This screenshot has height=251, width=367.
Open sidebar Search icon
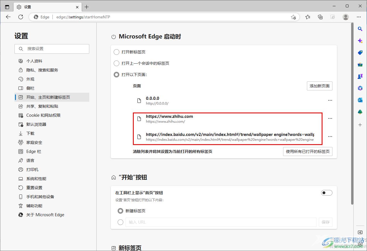360,29
